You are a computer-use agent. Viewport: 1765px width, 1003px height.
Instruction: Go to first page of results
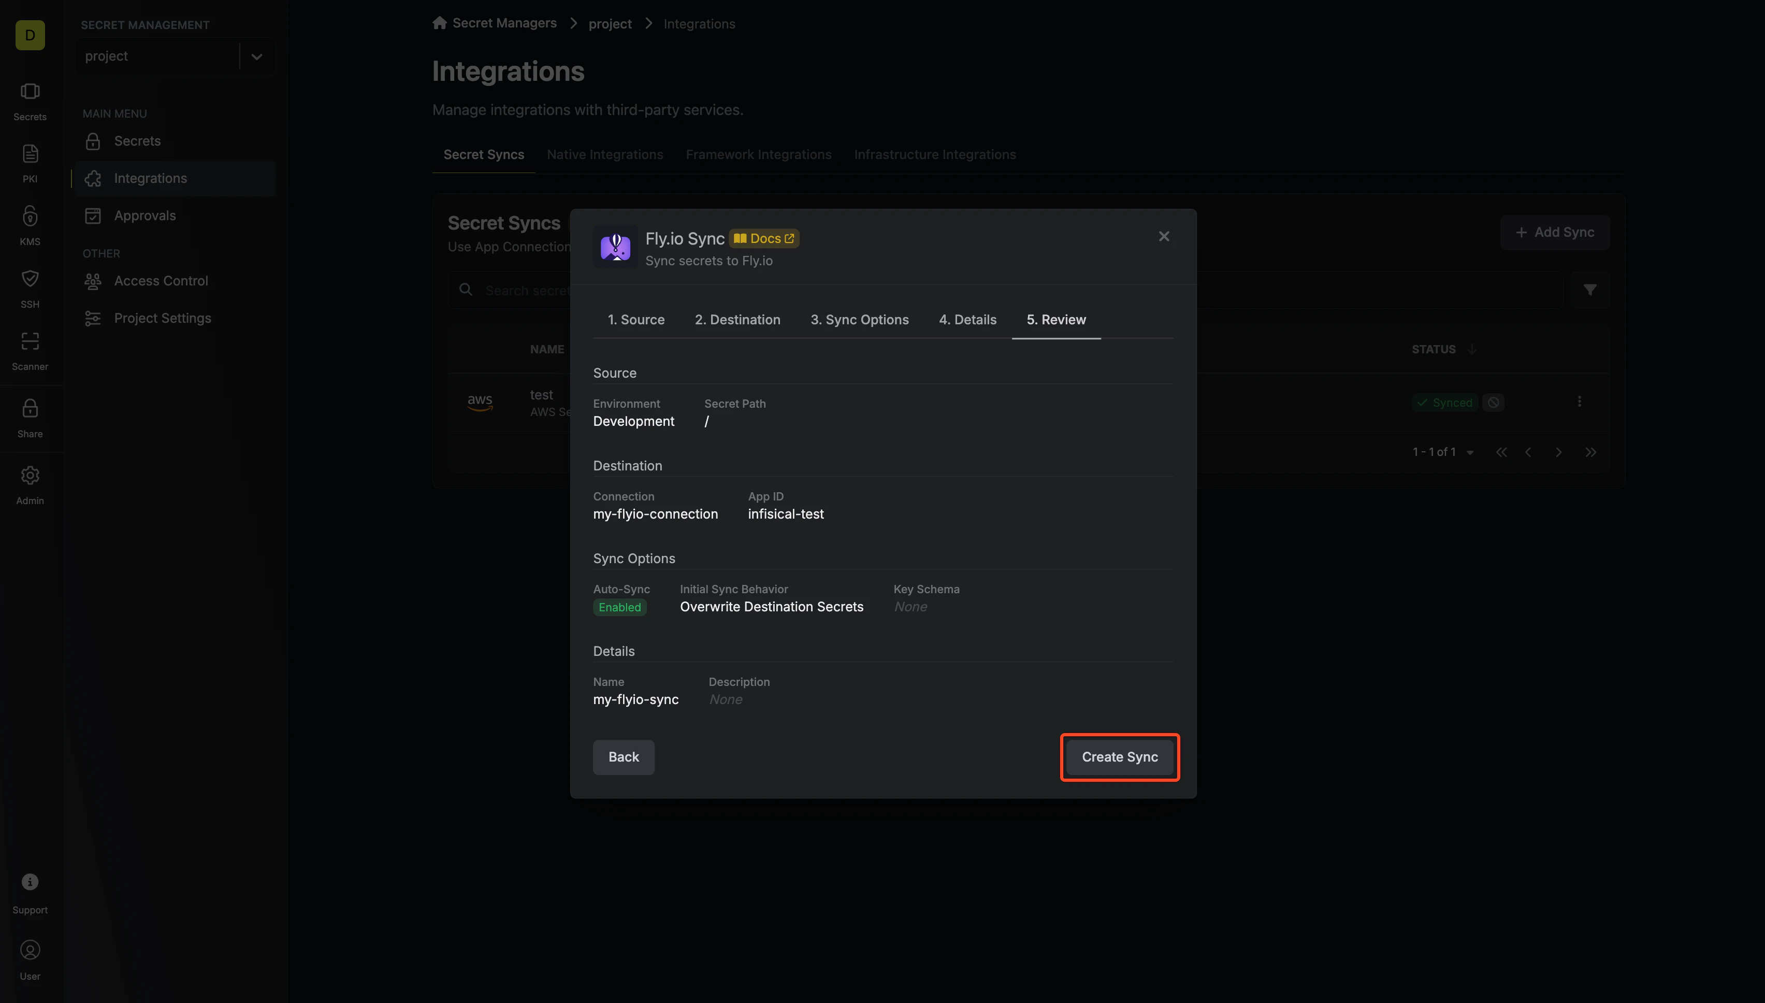coord(1501,453)
